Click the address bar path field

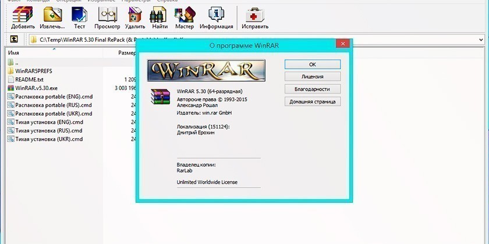point(256,40)
